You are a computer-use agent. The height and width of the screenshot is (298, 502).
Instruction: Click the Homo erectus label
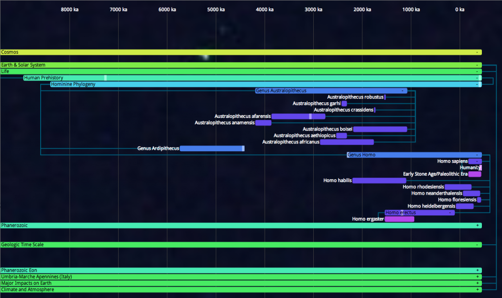click(401, 212)
